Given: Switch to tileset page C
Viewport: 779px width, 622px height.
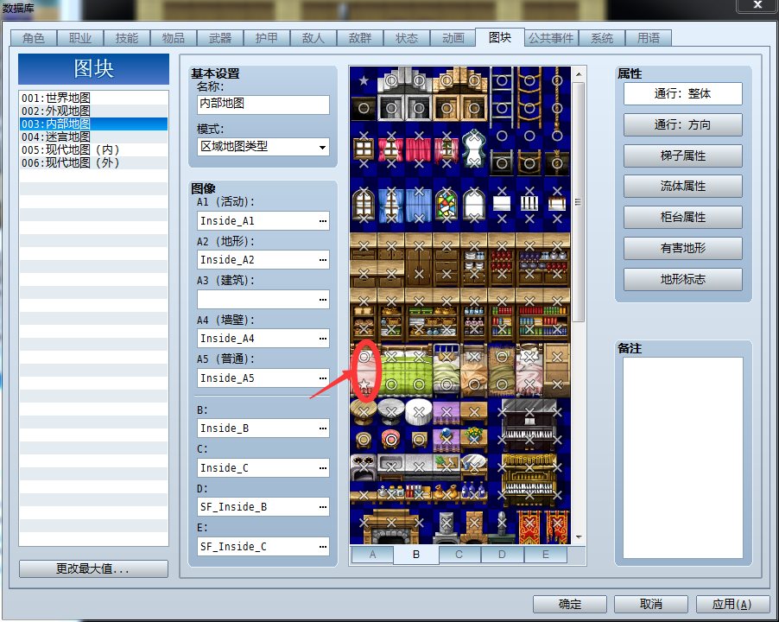Looking at the screenshot, I should [x=459, y=555].
